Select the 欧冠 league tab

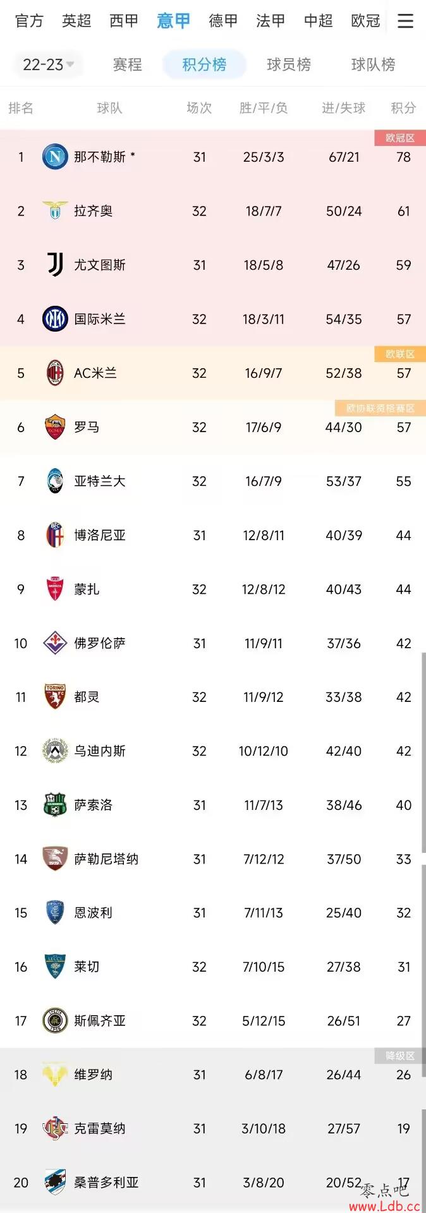(x=365, y=21)
